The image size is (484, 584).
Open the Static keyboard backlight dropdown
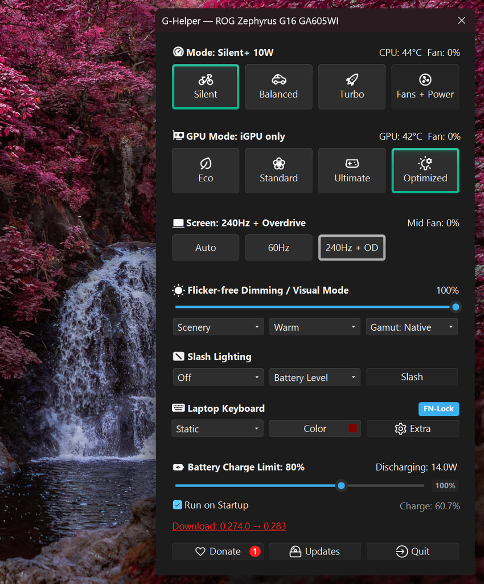(218, 428)
